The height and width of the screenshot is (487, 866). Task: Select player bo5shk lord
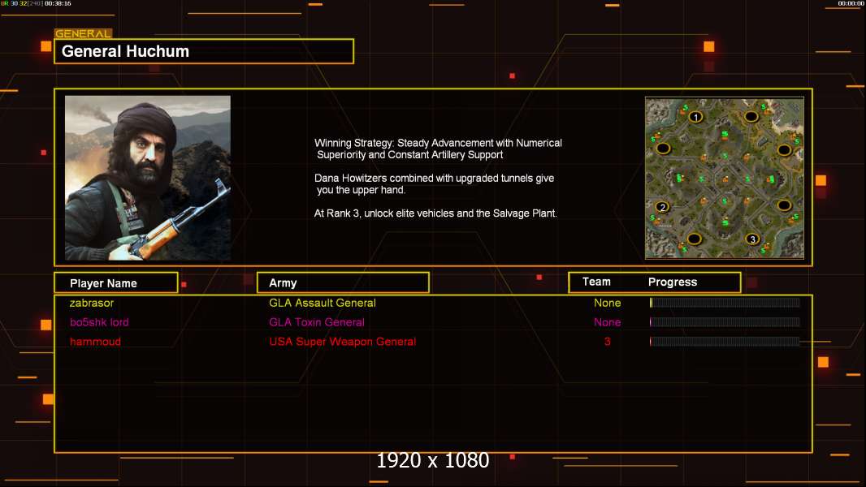tap(99, 322)
